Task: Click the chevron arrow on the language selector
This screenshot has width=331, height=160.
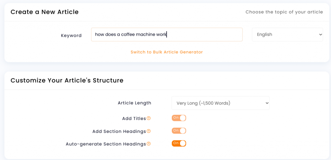Action: click(320, 35)
